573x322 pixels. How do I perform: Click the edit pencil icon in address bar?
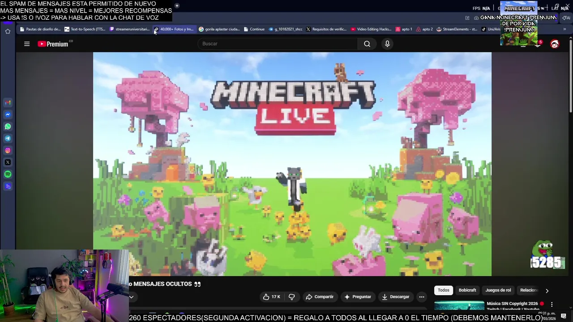click(x=467, y=18)
